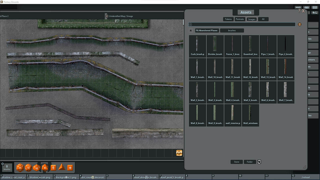Switch the asset filter to All

point(263,19)
